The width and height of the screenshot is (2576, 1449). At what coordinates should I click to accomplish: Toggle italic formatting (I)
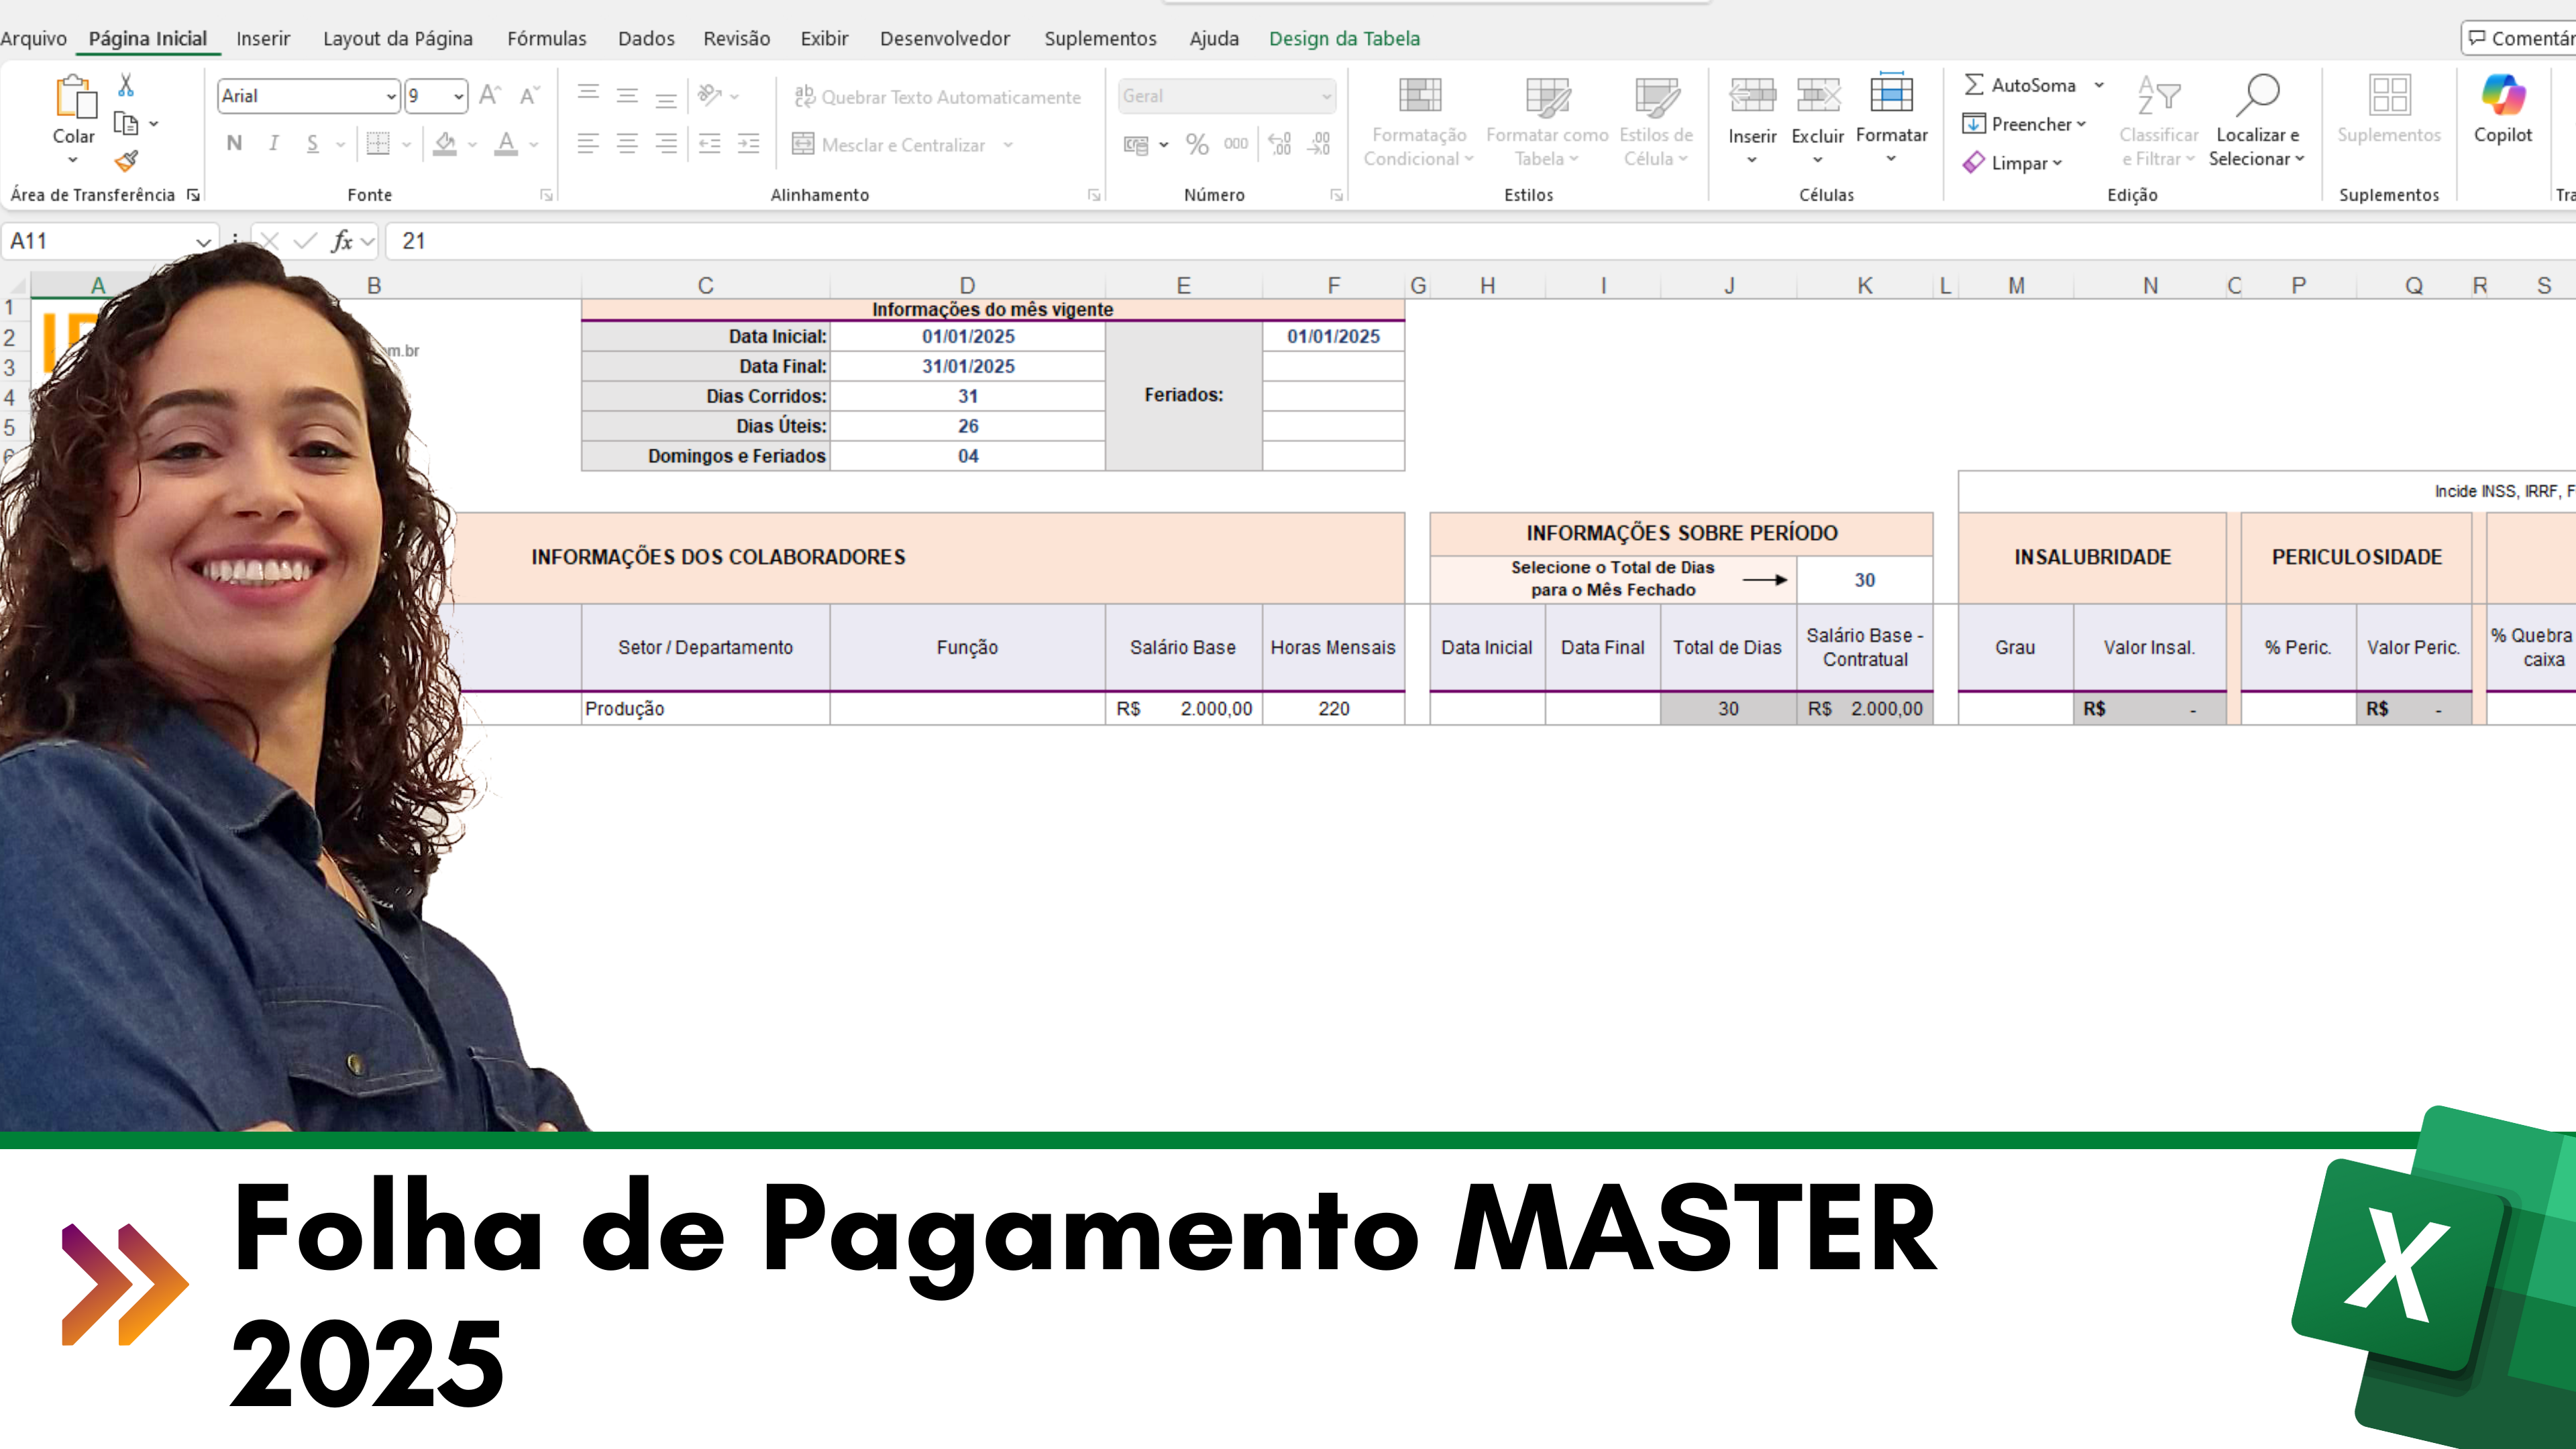pos(273,144)
